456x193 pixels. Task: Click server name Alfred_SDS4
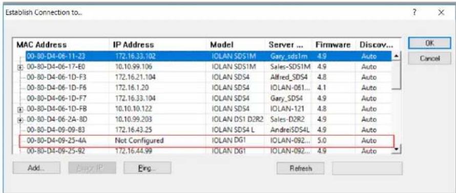click(x=288, y=78)
